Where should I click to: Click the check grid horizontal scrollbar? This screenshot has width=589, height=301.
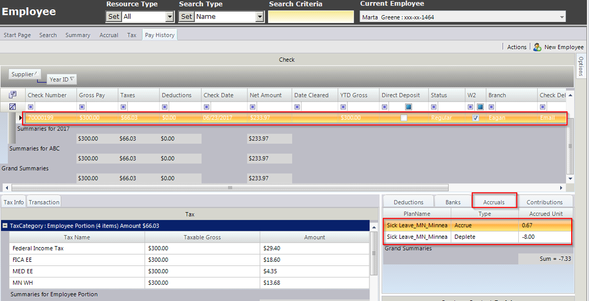click(230, 187)
